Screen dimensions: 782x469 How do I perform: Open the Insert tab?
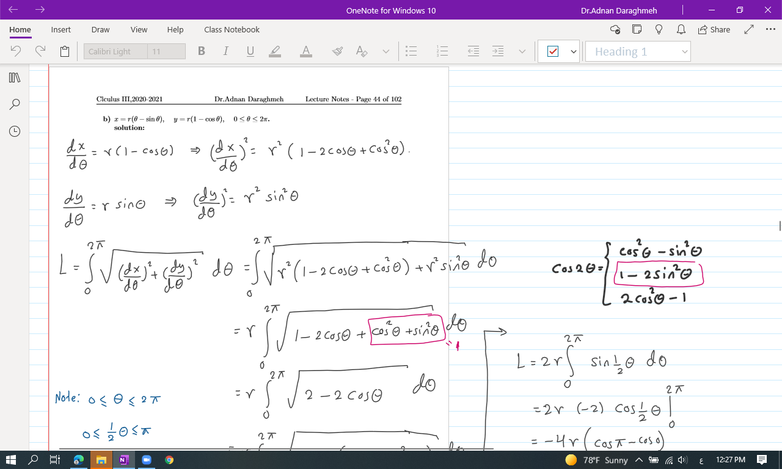click(61, 29)
